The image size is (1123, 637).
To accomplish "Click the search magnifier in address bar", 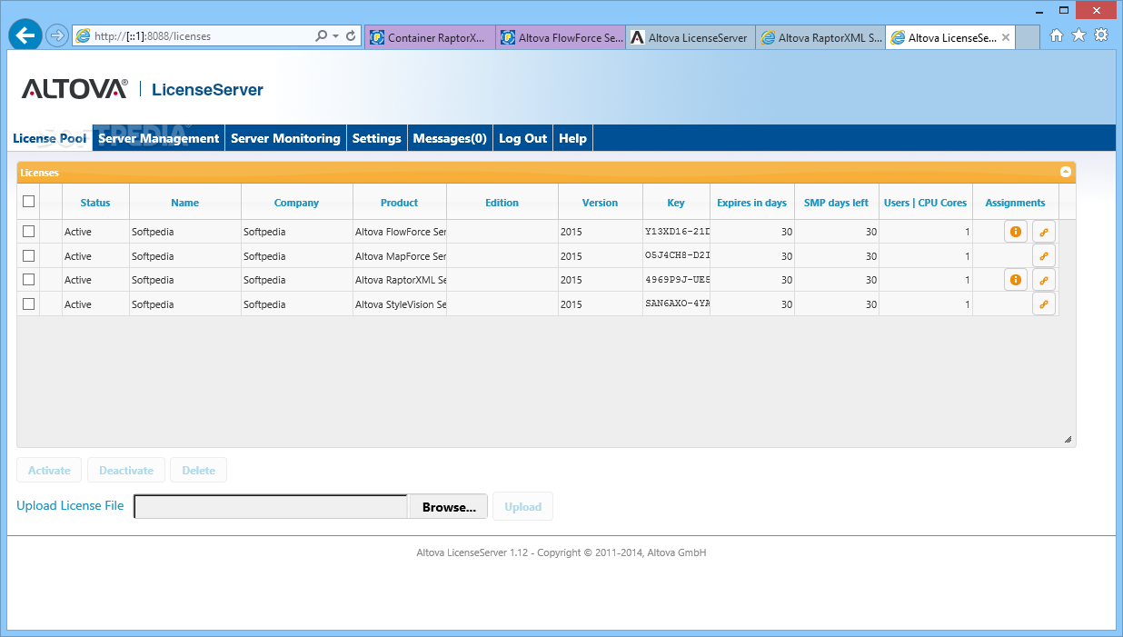I will point(322,36).
